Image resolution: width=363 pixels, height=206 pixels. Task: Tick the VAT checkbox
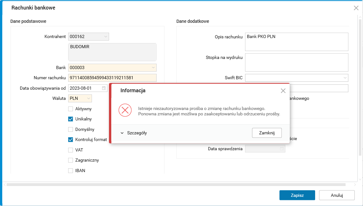click(x=71, y=150)
